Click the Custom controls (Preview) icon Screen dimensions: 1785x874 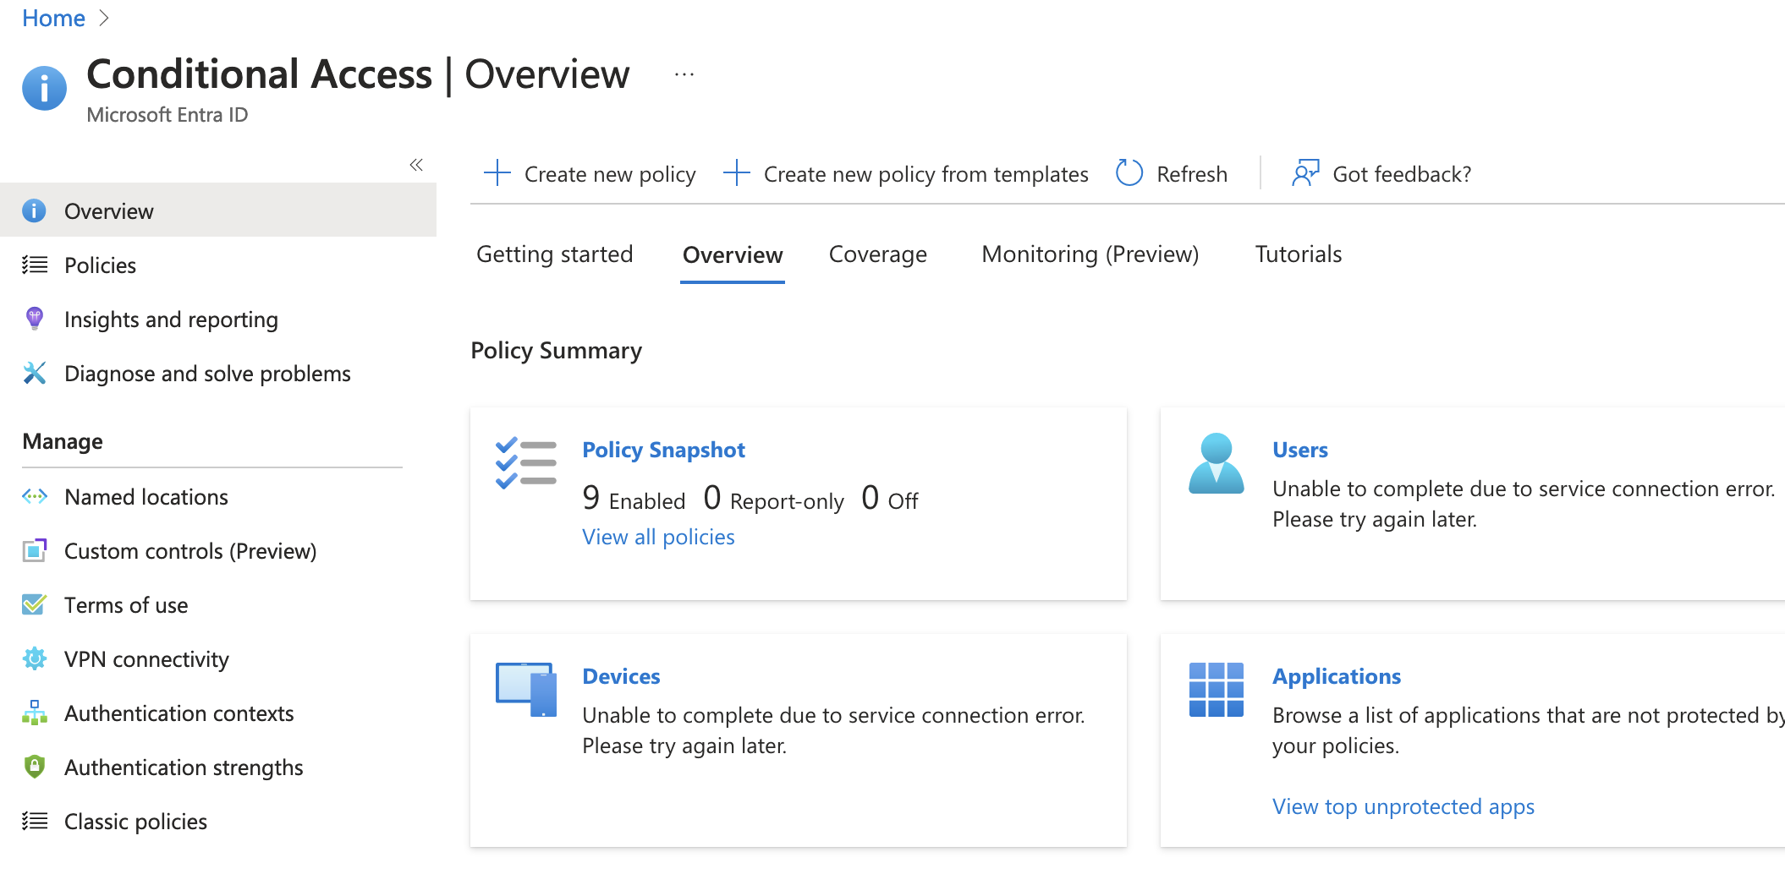click(34, 550)
